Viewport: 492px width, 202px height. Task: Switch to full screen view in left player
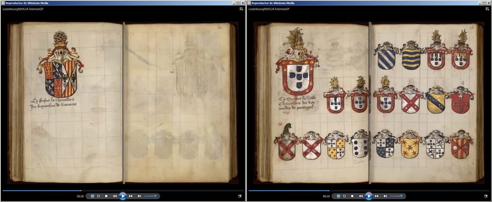(x=240, y=196)
